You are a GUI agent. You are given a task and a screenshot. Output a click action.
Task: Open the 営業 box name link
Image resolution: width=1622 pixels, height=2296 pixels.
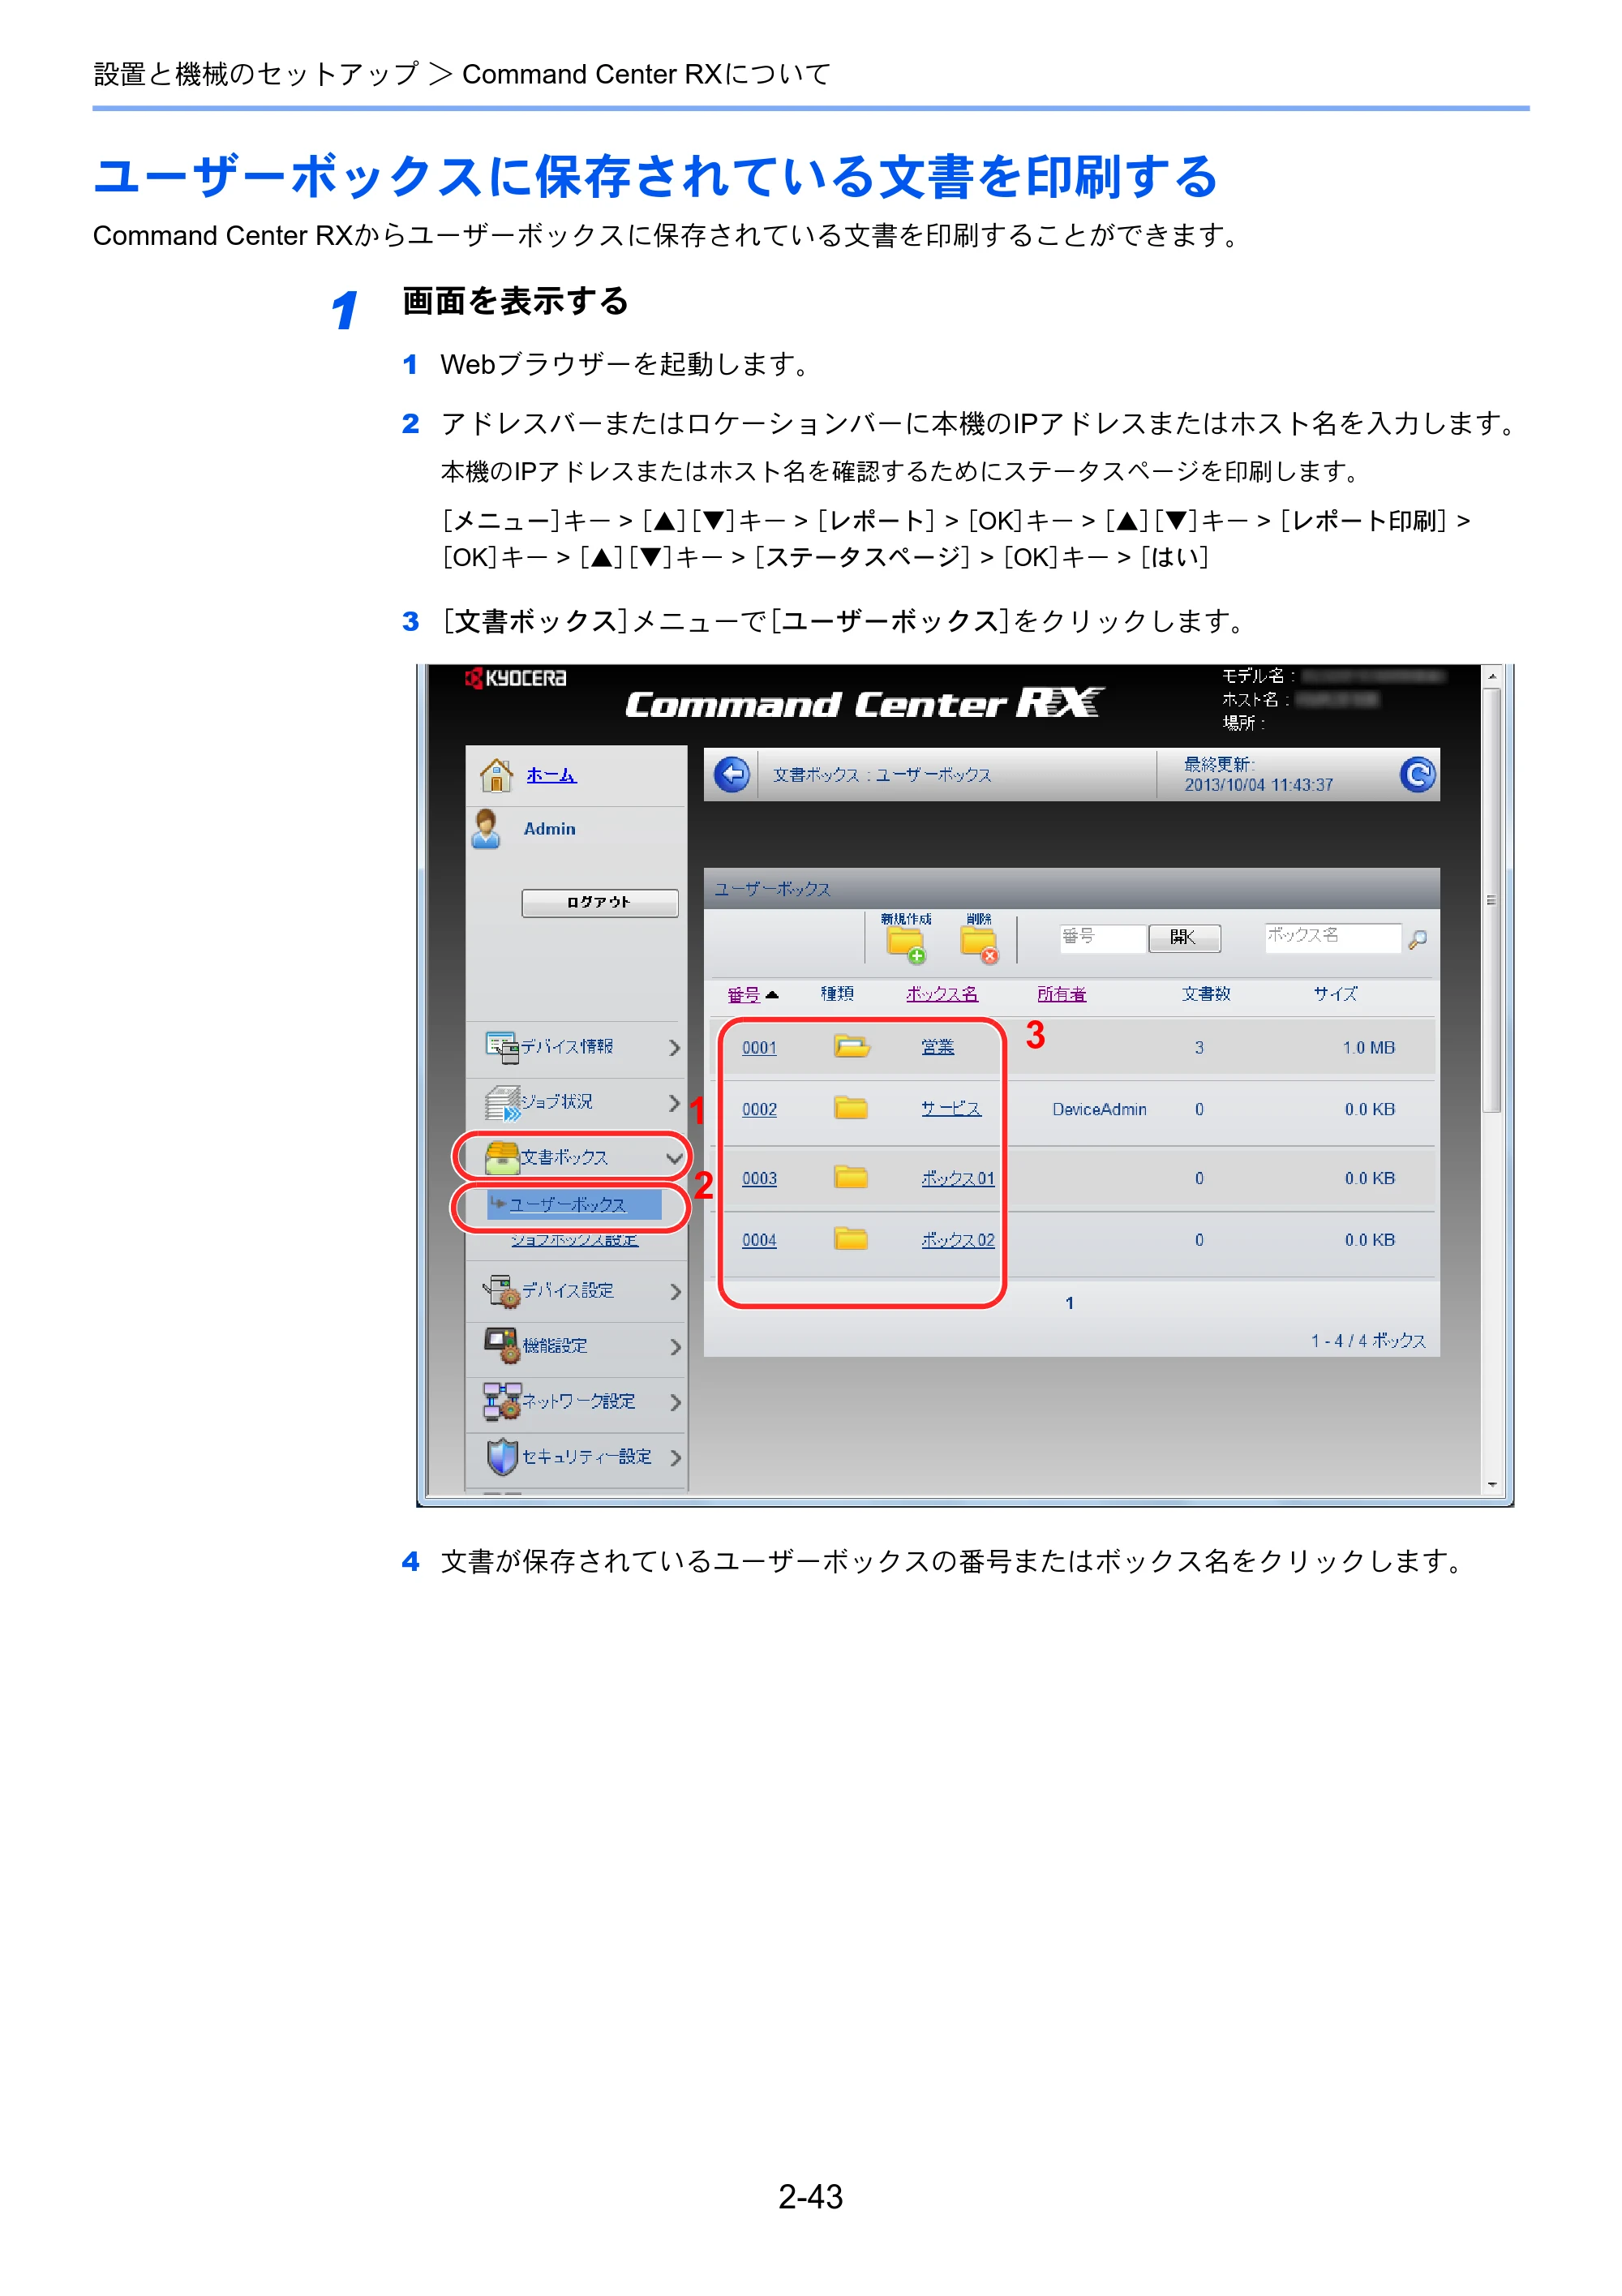[x=937, y=1047]
